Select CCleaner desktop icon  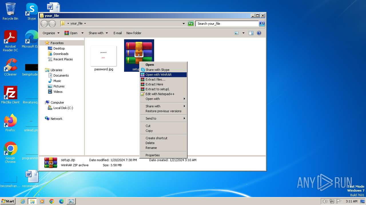[10, 67]
